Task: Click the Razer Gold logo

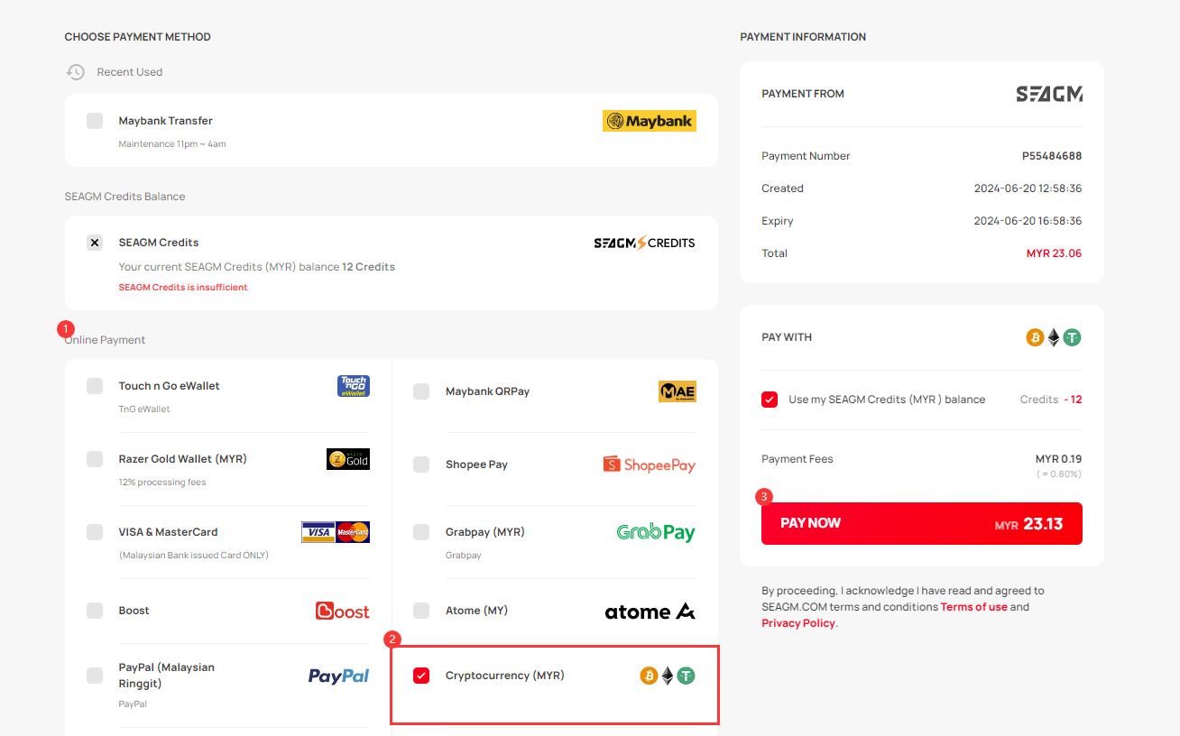Action: 348,459
